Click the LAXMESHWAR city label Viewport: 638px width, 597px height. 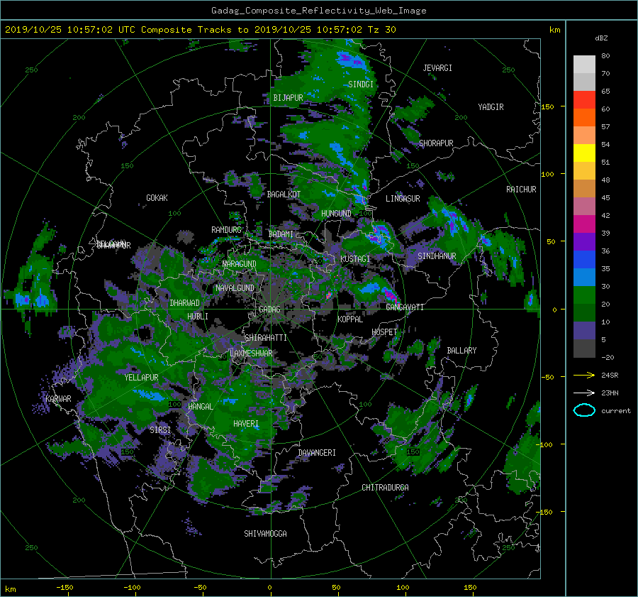(252, 354)
